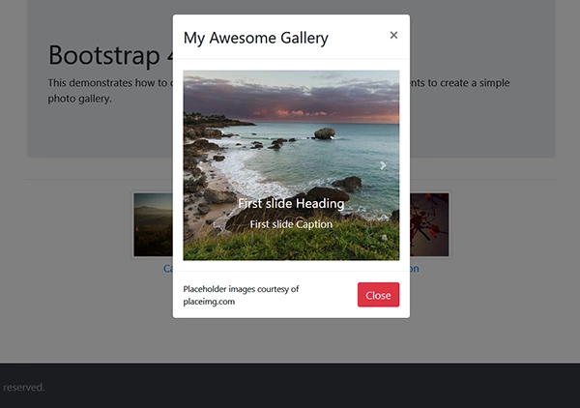This screenshot has width=580, height=408.
Task: Click the "reserved." footer text
Action: [x=23, y=388]
